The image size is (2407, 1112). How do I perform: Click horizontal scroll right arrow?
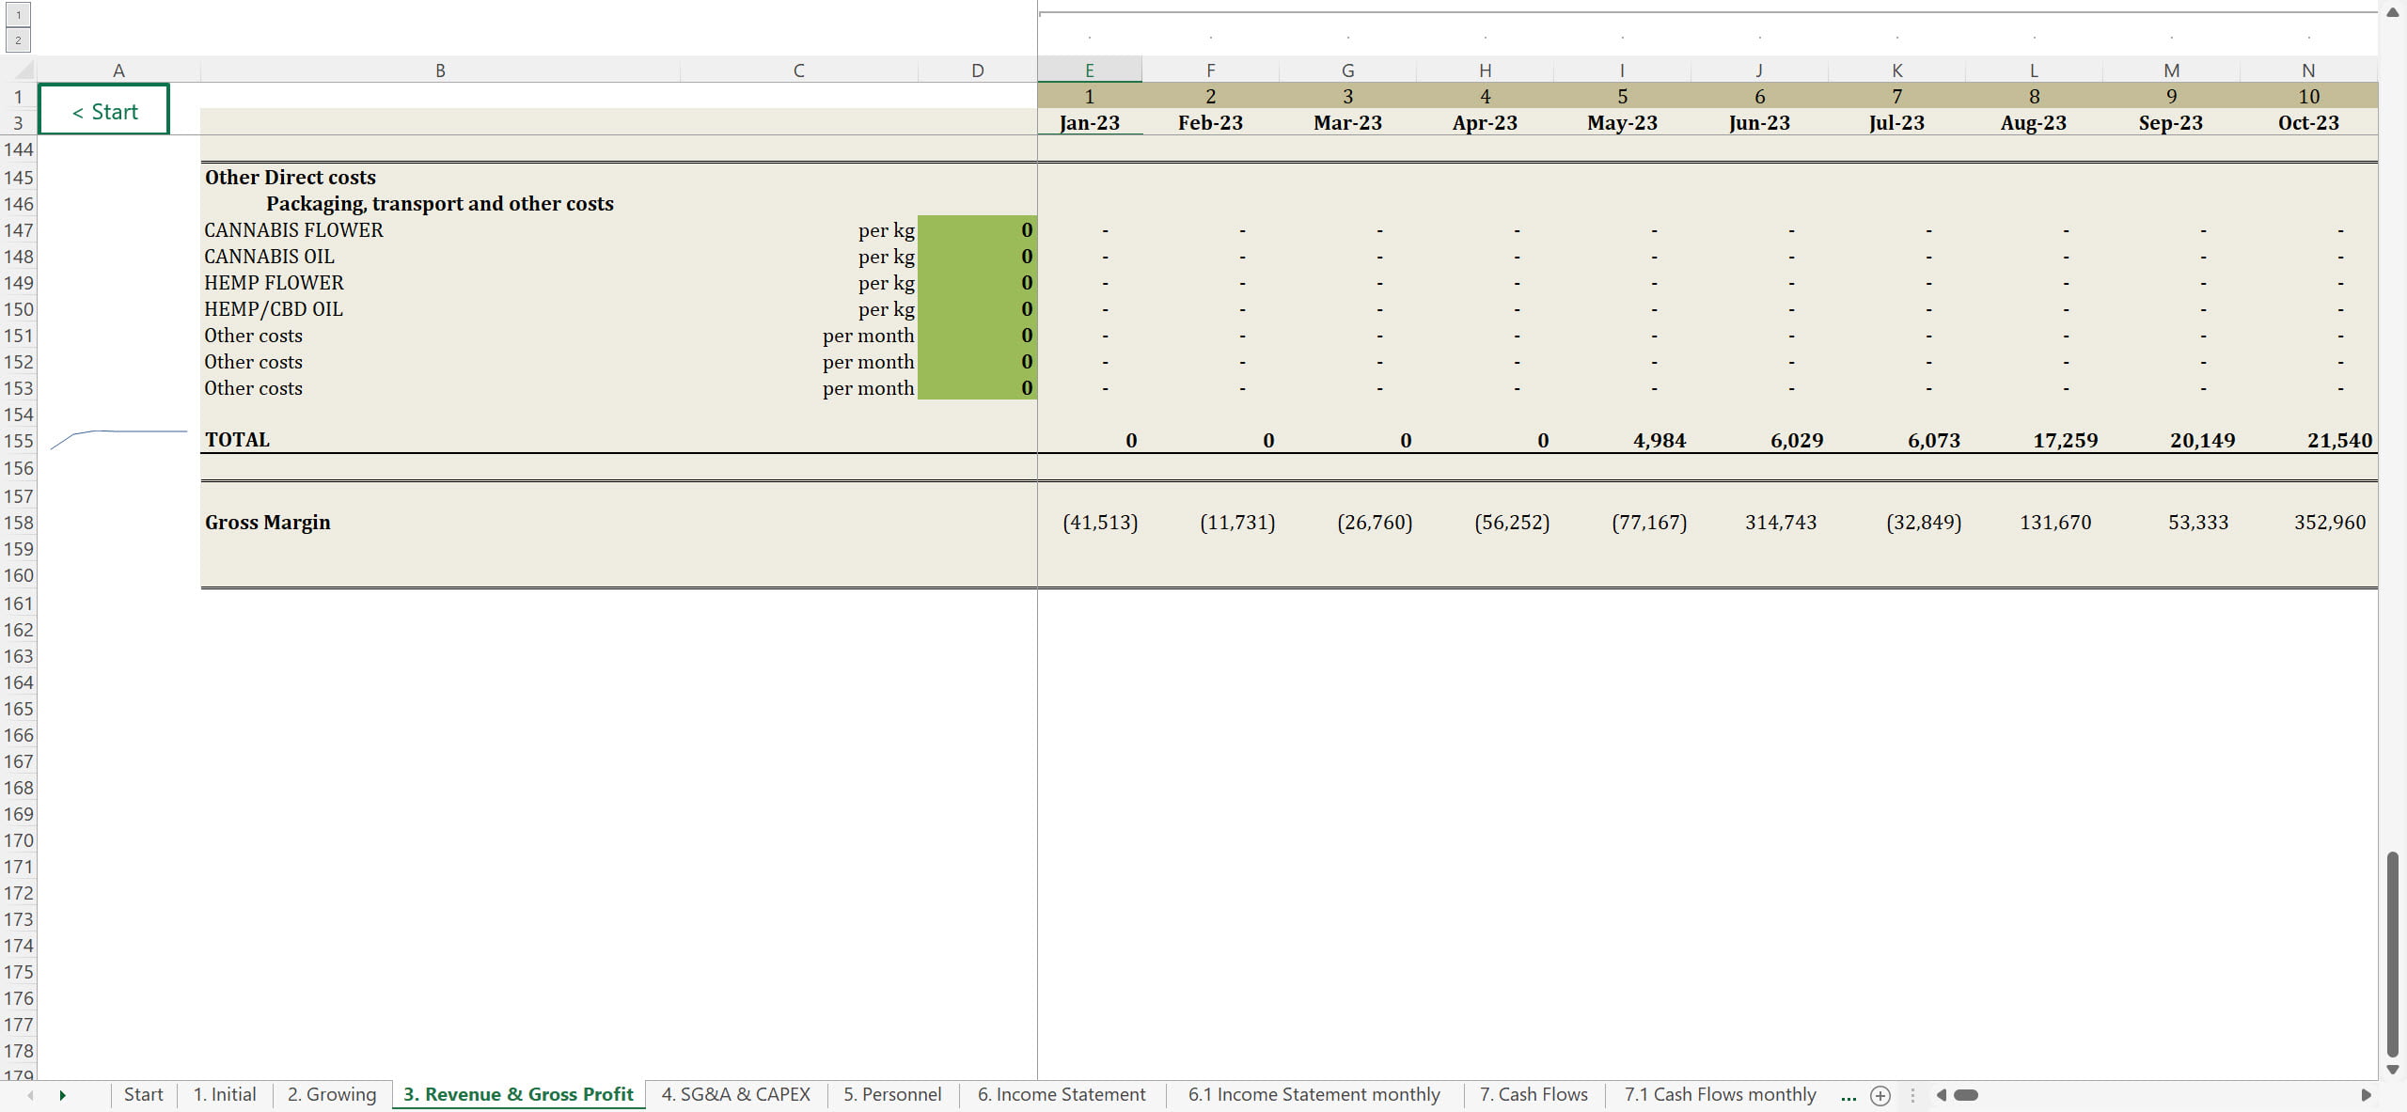pos(2366,1095)
